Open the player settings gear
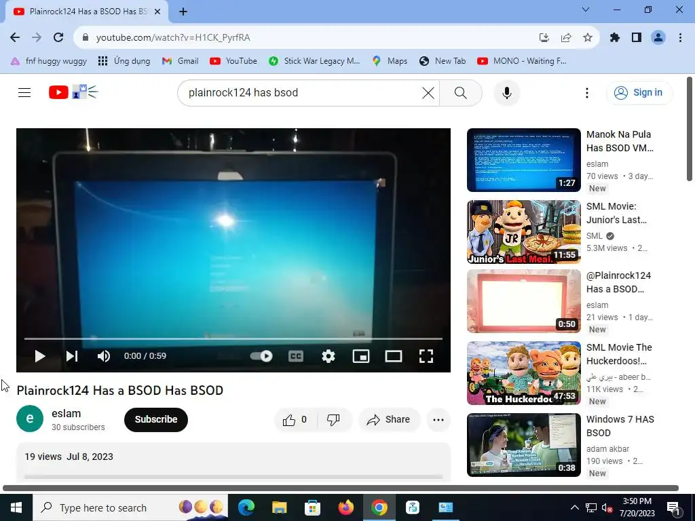The width and height of the screenshot is (695, 521). pyautogui.click(x=328, y=356)
